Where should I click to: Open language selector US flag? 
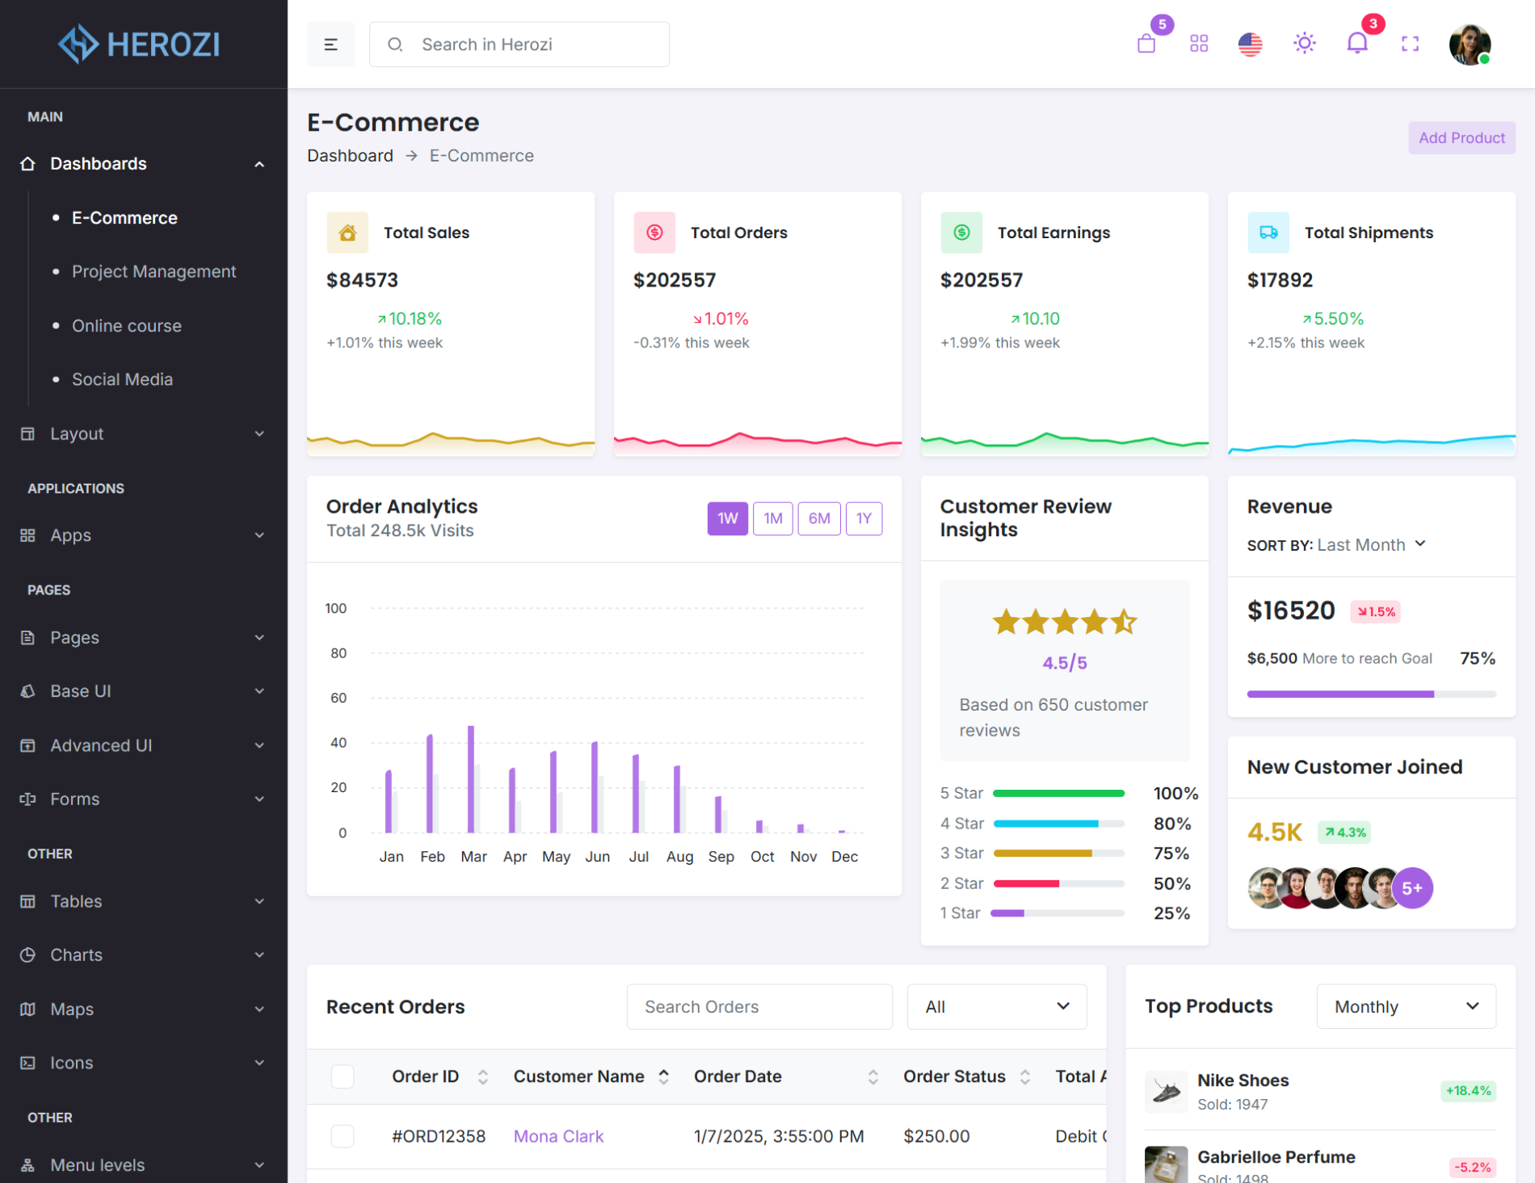[1250, 44]
